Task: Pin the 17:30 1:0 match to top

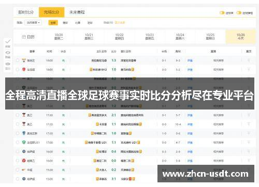Action: 249,133
